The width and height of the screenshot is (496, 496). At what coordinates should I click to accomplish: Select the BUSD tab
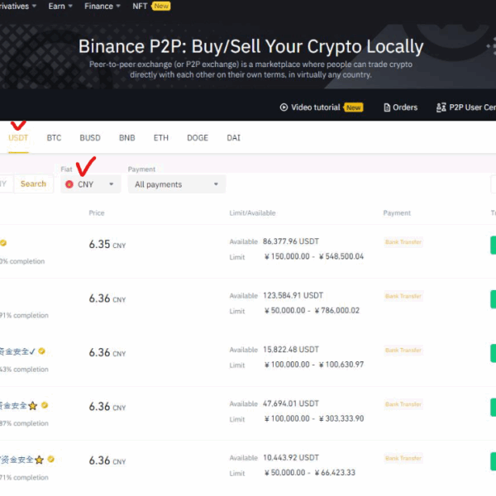point(90,138)
